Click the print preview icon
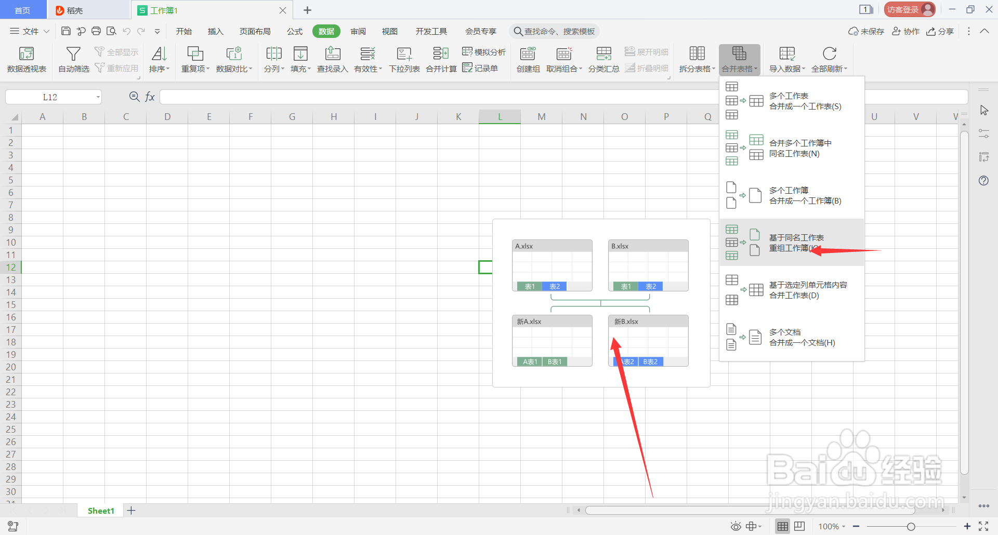The width and height of the screenshot is (998, 535). point(111,31)
